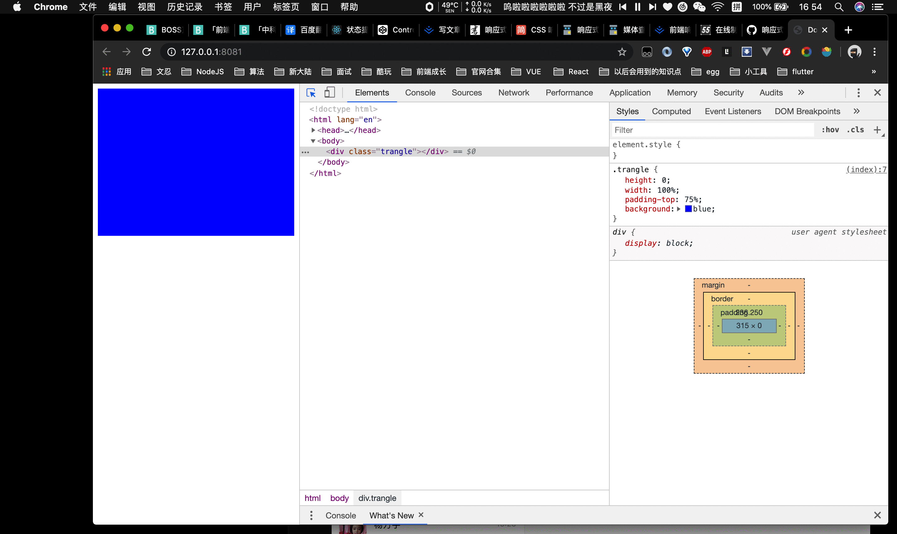Toggle the :hov element state panel
Image resolution: width=897 pixels, height=534 pixels.
pos(830,130)
